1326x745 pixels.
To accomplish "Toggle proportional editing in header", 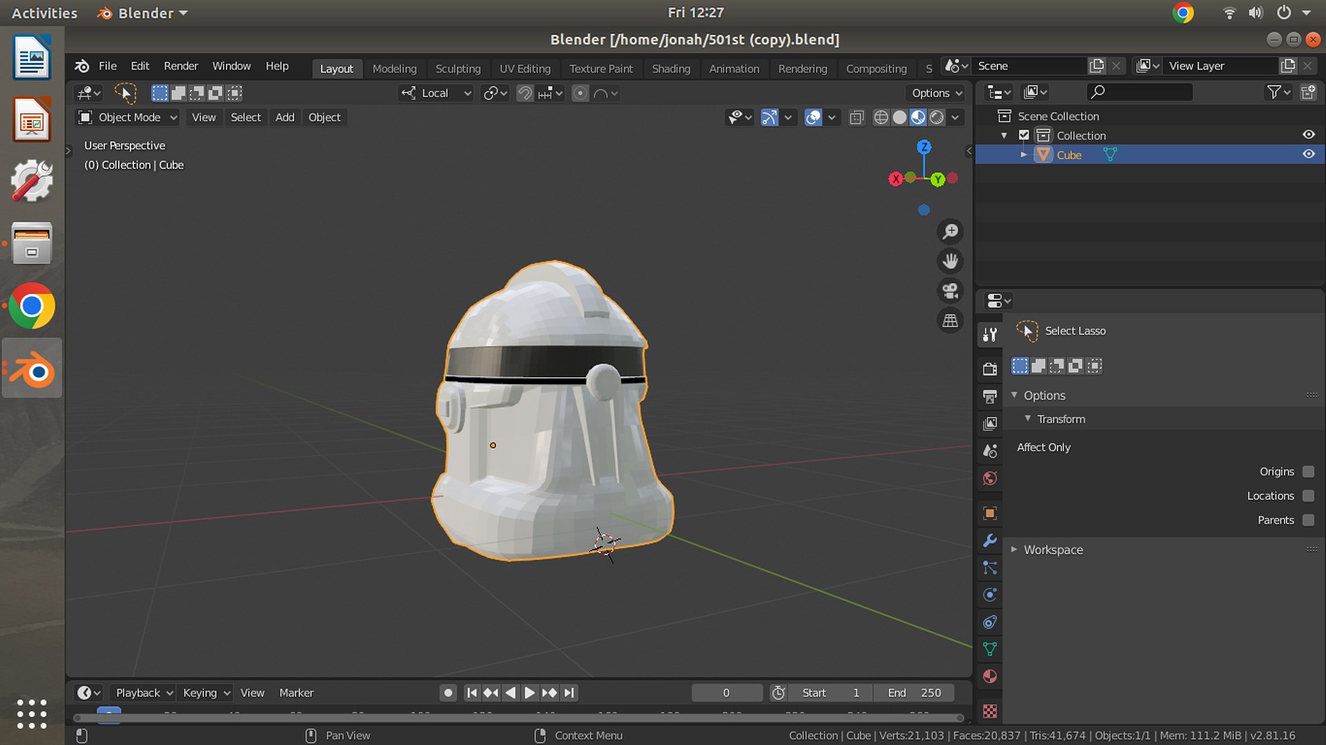I will coord(581,93).
